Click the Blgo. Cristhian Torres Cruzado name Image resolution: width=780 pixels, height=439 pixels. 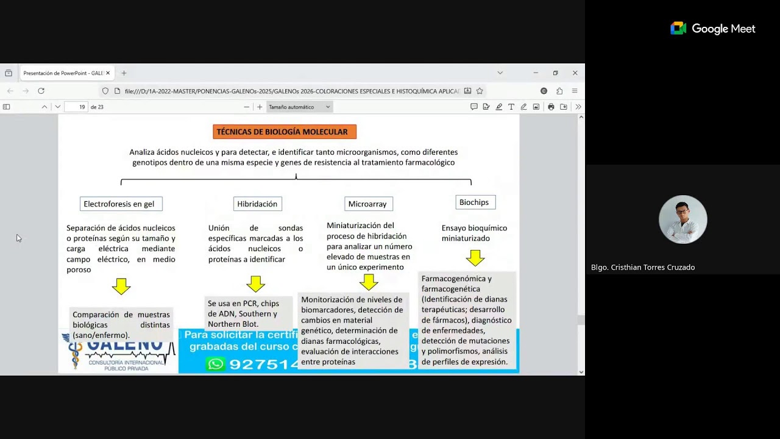pos(643,267)
